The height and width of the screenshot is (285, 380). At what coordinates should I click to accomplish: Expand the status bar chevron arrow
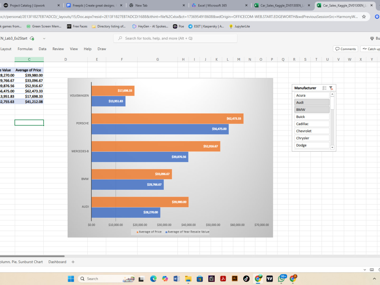(x=364, y=270)
